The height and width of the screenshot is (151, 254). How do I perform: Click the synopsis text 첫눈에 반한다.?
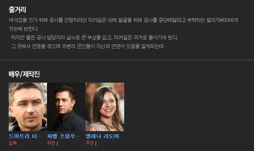(24, 29)
